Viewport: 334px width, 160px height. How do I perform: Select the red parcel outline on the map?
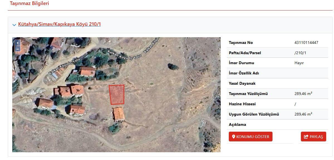pos(117,94)
